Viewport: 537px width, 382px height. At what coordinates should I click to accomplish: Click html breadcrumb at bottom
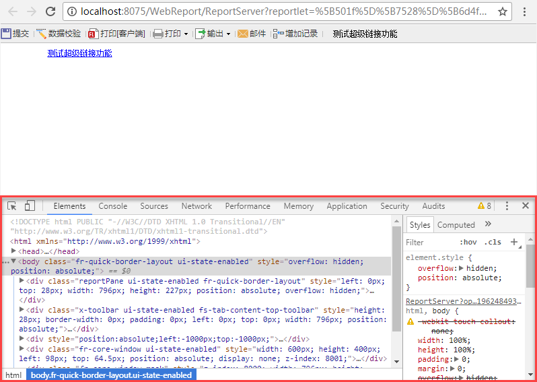[13, 375]
